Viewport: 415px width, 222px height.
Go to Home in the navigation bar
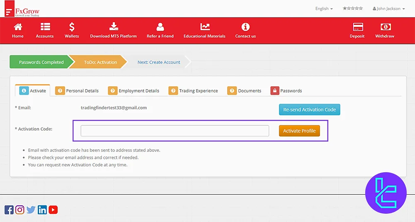point(18,31)
